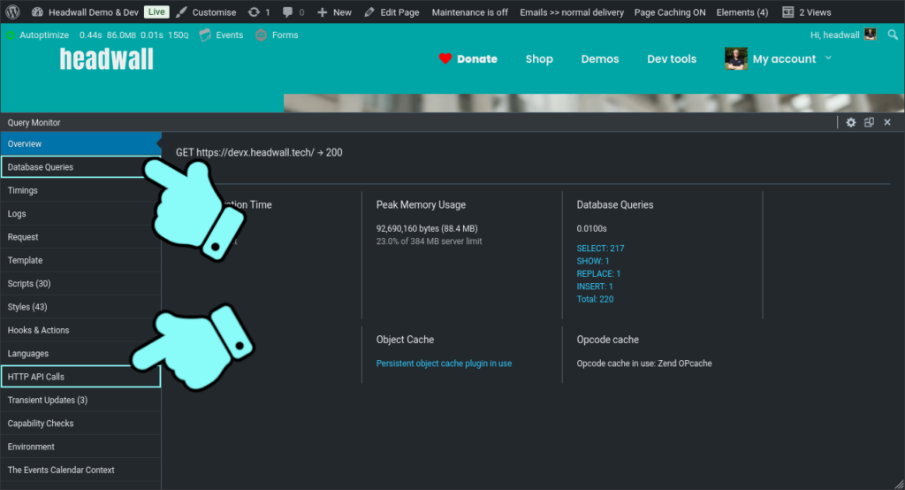The image size is (905, 490).
Task: Click INSERT: 1 query link
Action: pos(595,287)
